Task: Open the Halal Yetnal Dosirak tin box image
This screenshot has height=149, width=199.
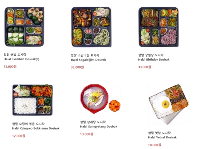Action: (169, 104)
